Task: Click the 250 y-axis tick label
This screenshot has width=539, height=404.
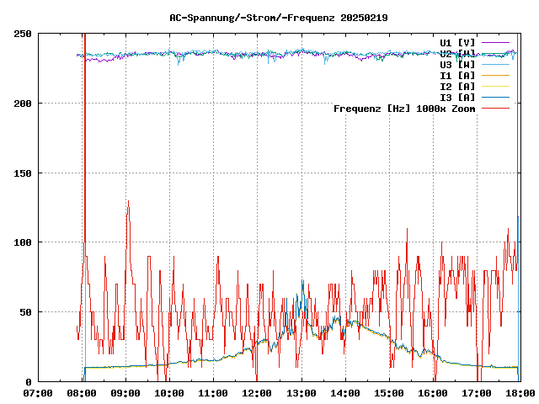Action: pyautogui.click(x=24, y=34)
